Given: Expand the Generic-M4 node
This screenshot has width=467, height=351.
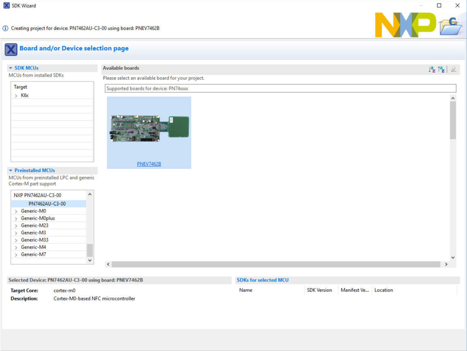Looking at the screenshot, I should click(16, 248).
